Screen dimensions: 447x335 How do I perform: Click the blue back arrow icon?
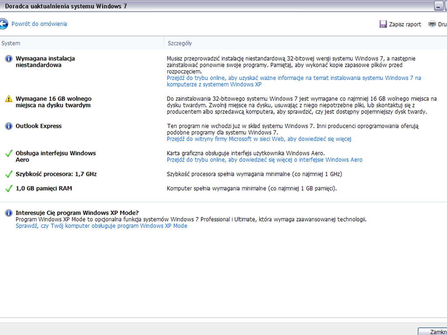(3, 24)
